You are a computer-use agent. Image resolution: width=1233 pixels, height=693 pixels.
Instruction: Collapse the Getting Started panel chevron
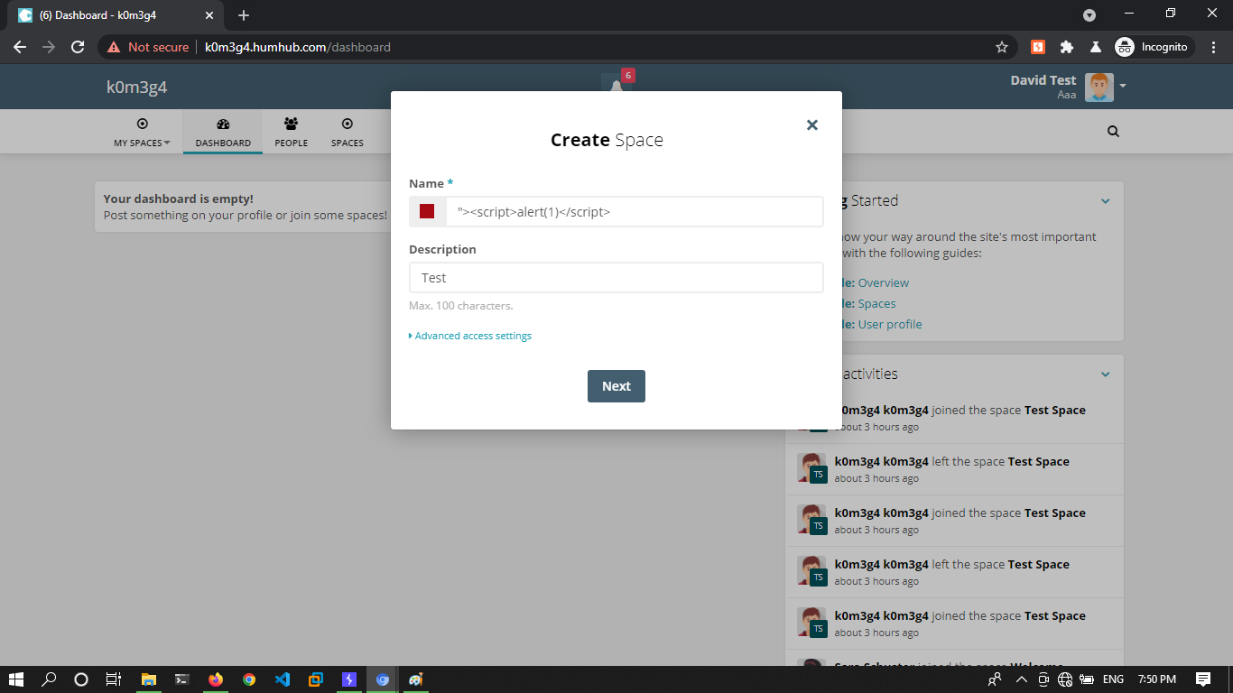pos(1105,201)
